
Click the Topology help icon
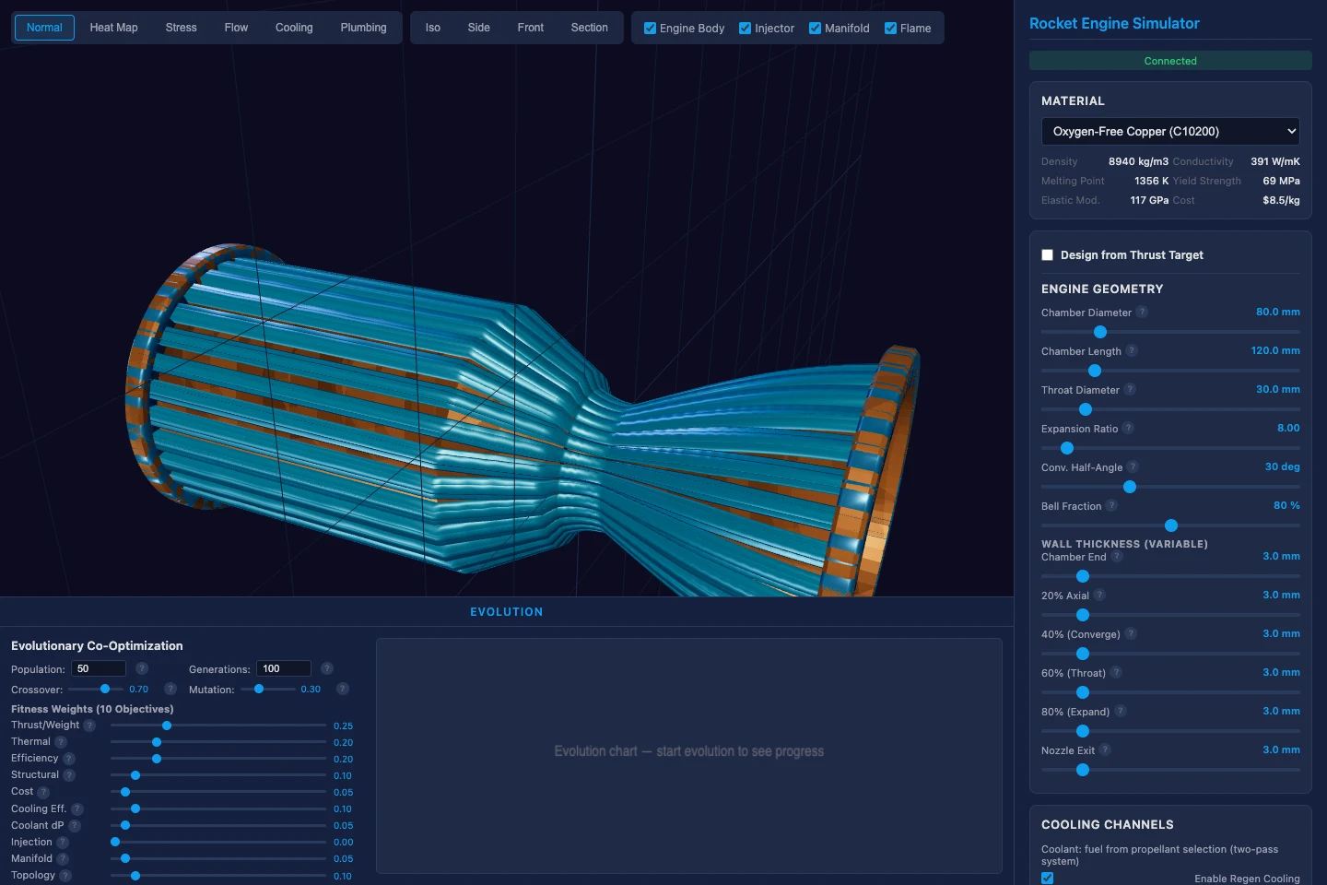click(x=65, y=876)
